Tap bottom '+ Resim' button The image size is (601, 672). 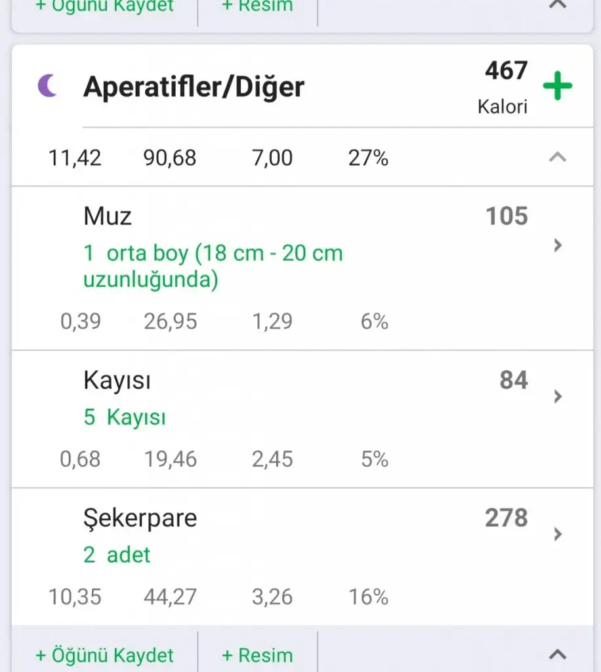coord(257,655)
